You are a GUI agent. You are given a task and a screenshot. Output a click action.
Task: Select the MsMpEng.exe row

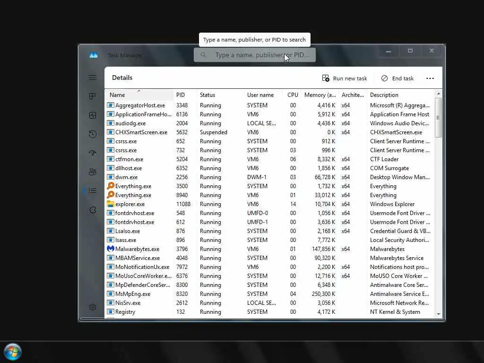269,294
